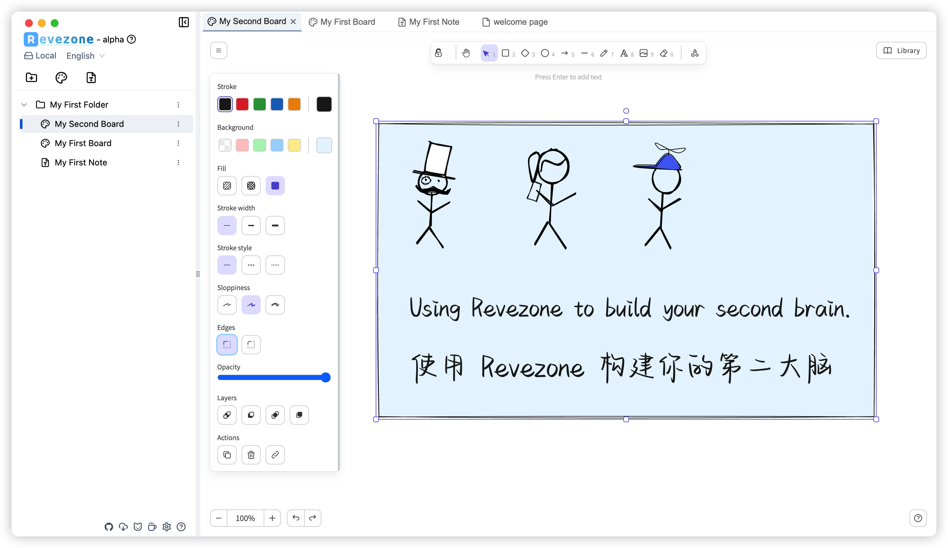948x548 pixels.
Task: Select the Eraser tool in toolbar
Action: (x=664, y=53)
